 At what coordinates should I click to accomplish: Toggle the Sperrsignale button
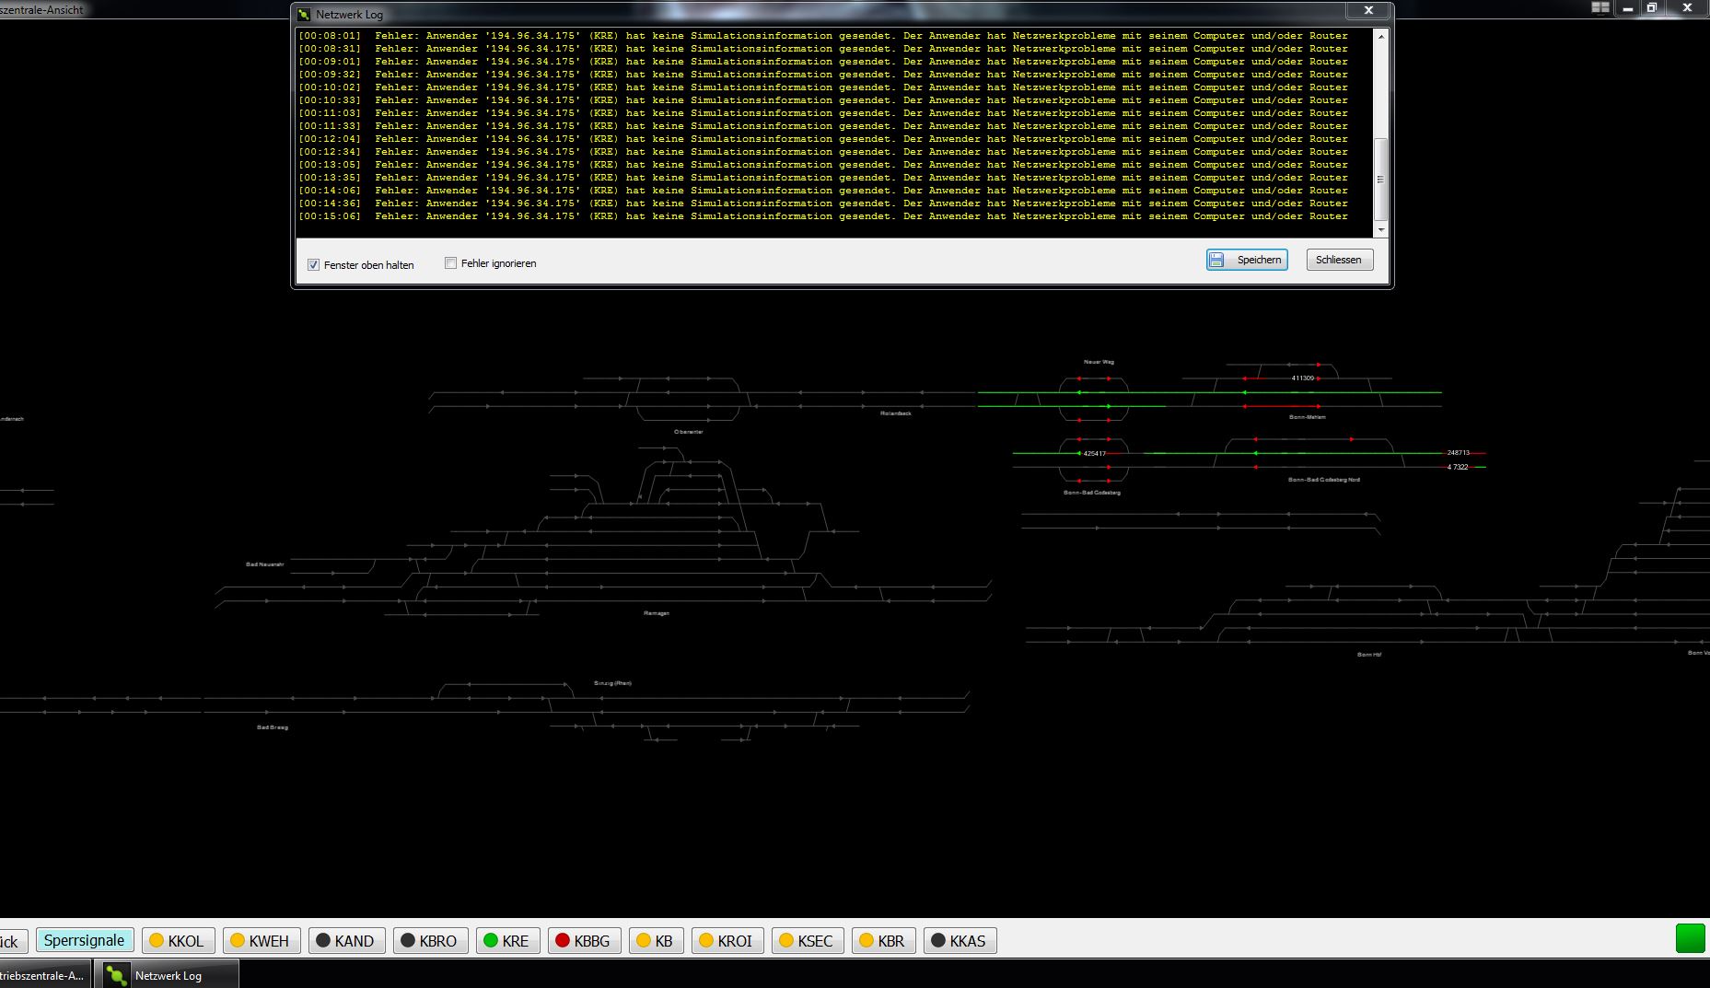tap(85, 940)
